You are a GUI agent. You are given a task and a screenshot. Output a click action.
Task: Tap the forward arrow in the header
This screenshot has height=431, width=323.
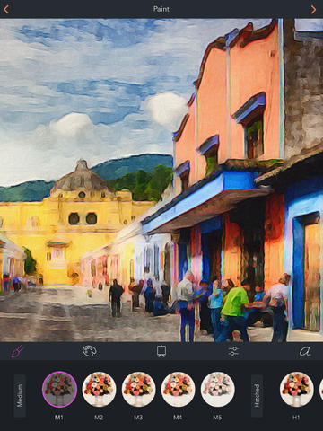[313, 9]
